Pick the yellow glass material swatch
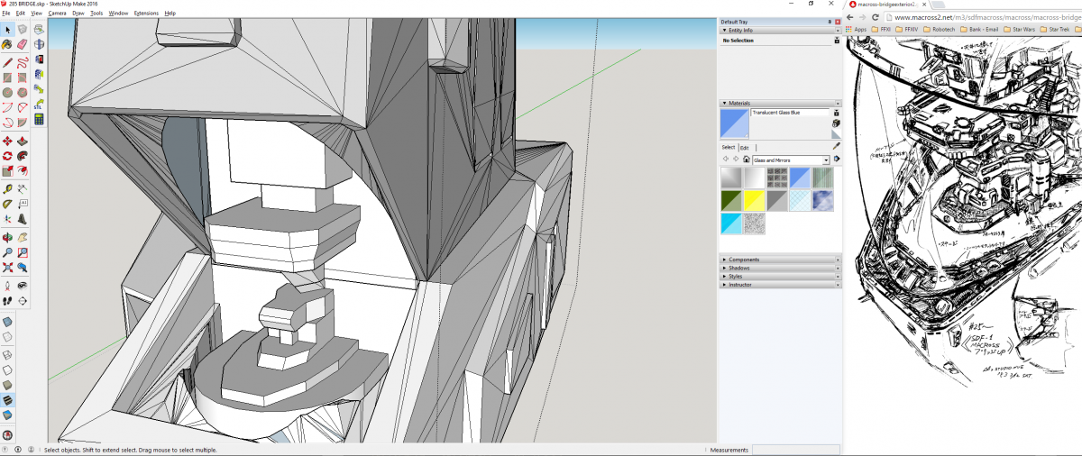The height and width of the screenshot is (456, 1082). [x=755, y=200]
